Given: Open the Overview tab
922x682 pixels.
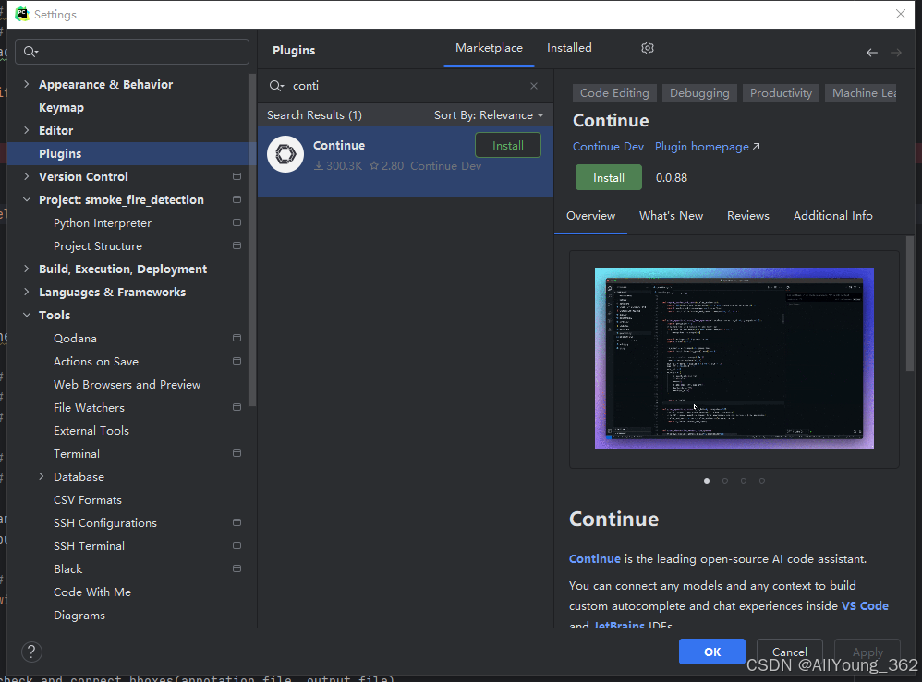Looking at the screenshot, I should (x=590, y=216).
